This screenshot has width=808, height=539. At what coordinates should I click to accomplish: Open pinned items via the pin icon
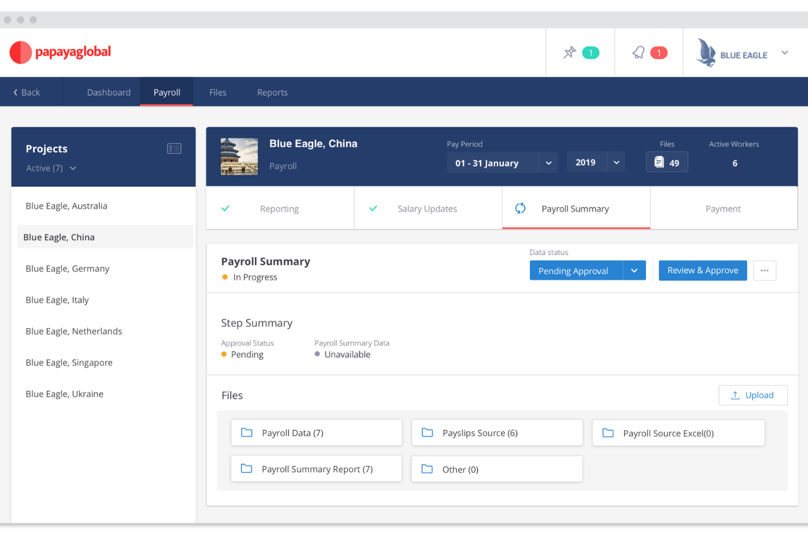click(x=569, y=52)
